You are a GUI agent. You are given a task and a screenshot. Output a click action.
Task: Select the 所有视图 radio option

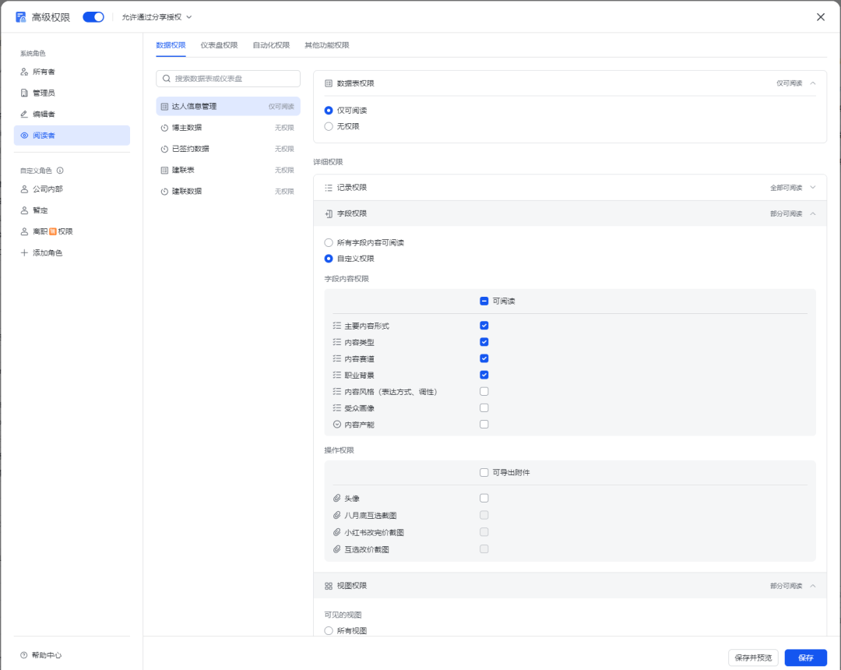coord(329,631)
